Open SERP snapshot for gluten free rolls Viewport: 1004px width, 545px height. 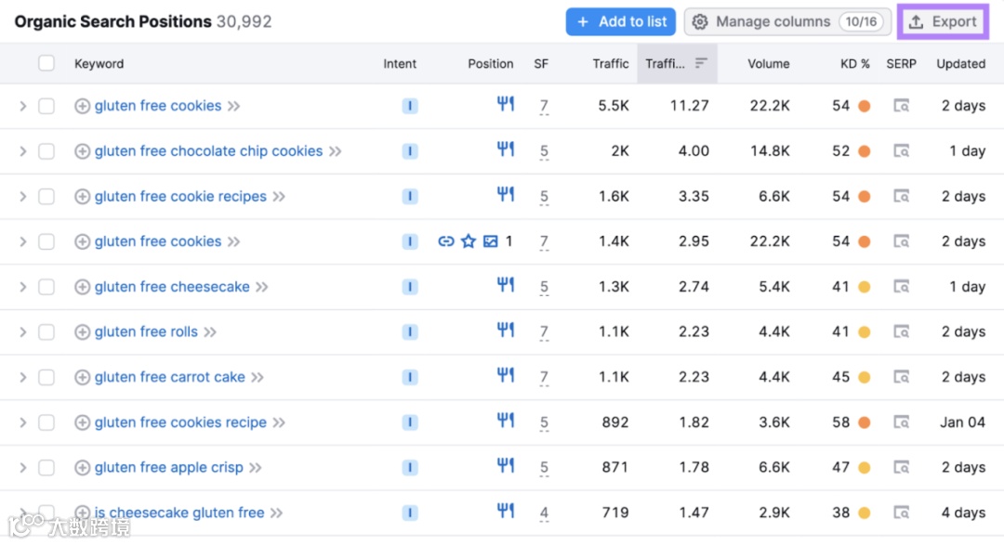click(x=901, y=332)
